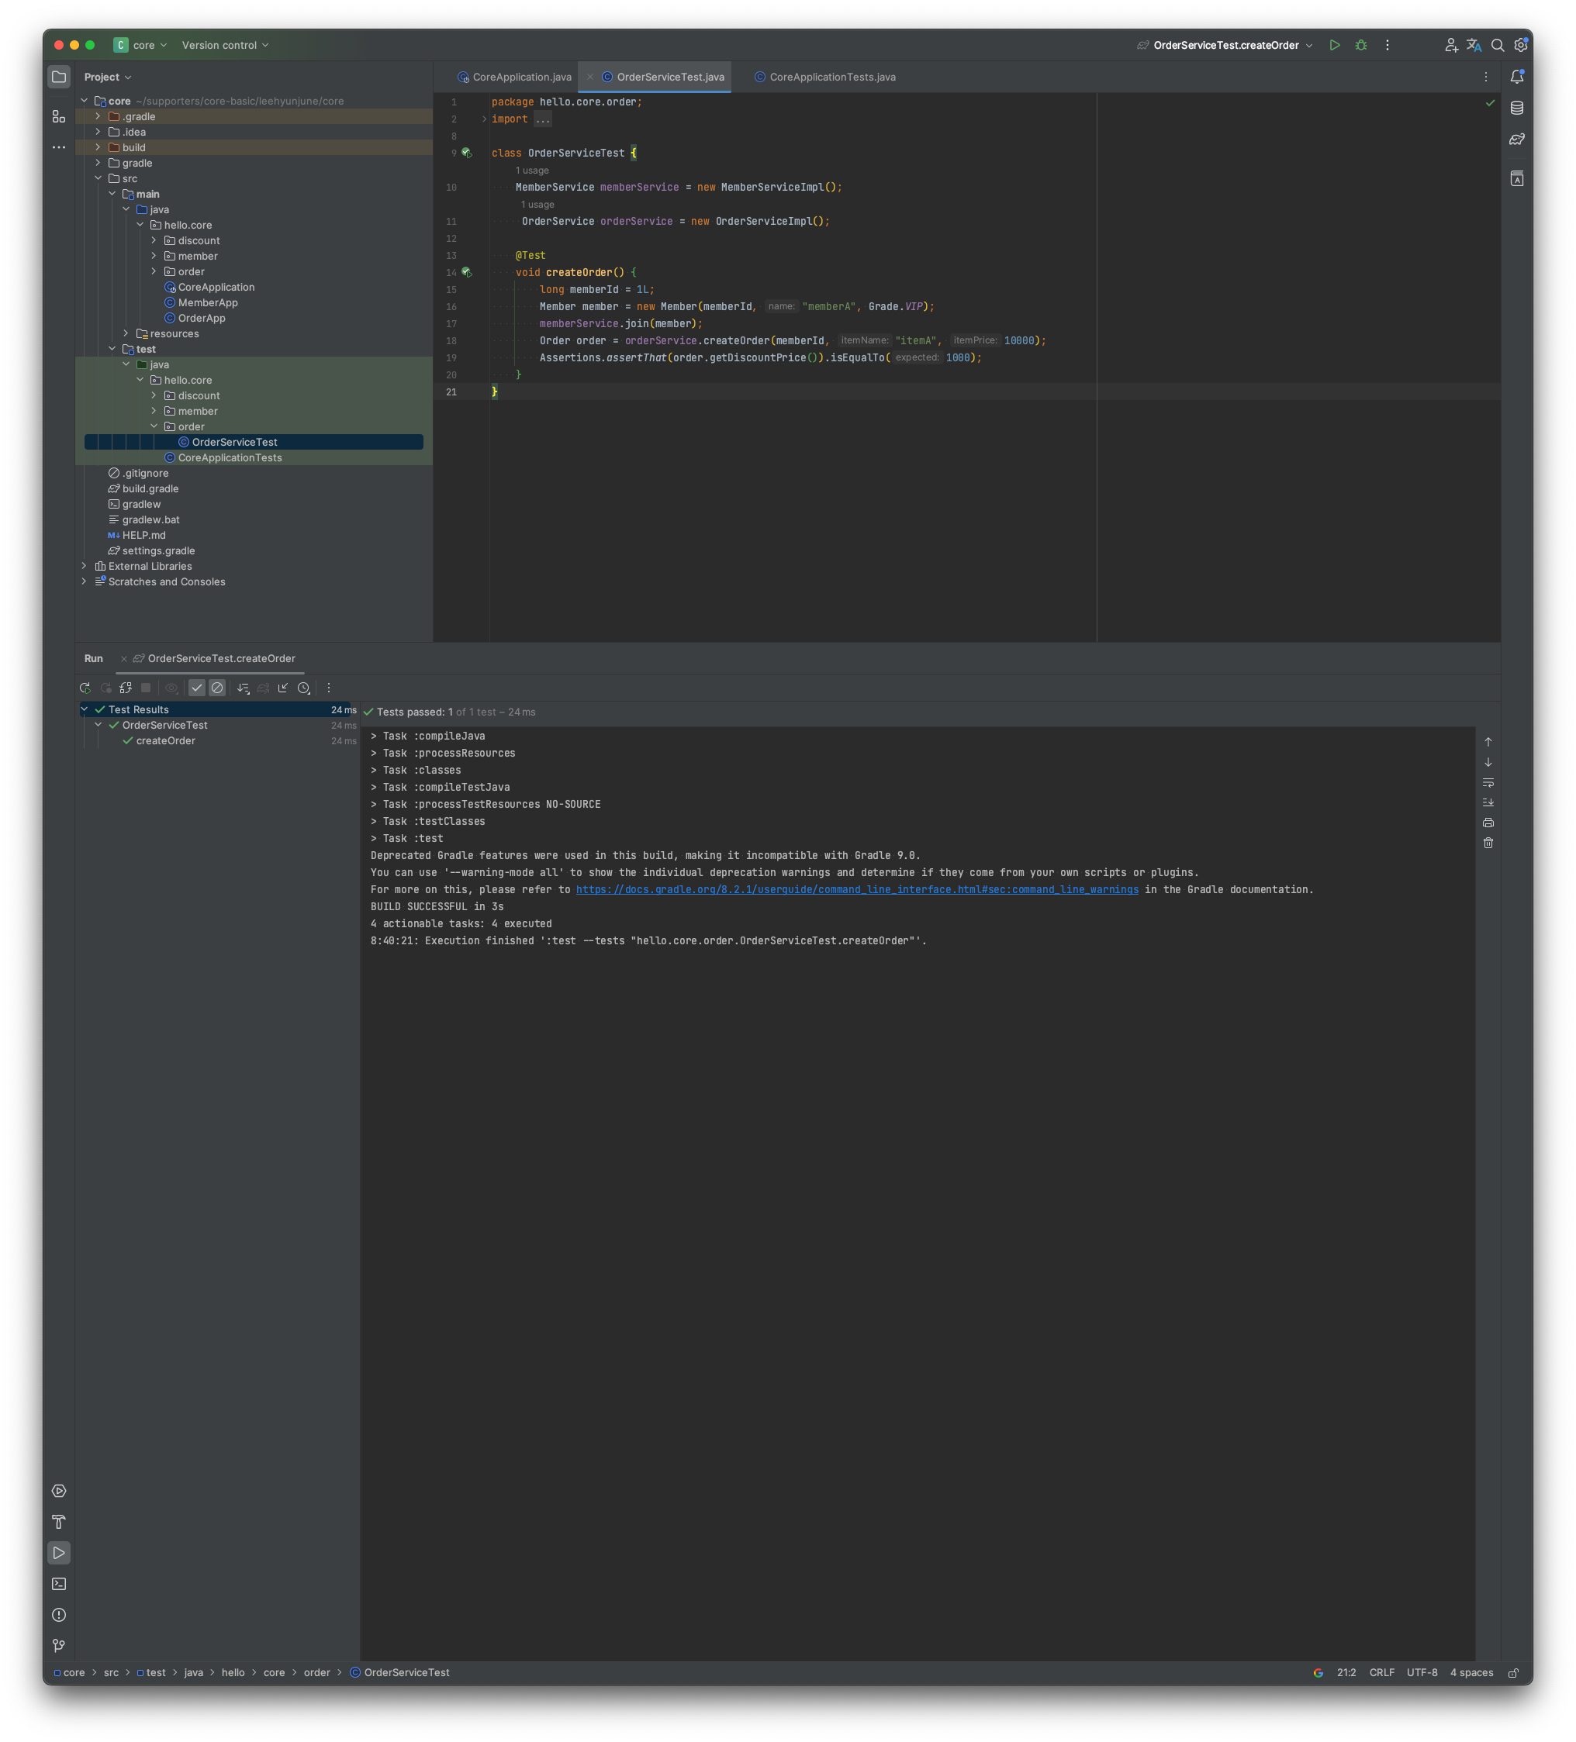Open test history clock icon
This screenshot has width=1576, height=1742.
click(303, 688)
